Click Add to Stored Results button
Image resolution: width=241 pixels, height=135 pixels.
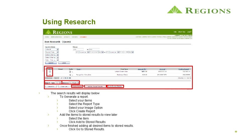click(x=95, y=86)
